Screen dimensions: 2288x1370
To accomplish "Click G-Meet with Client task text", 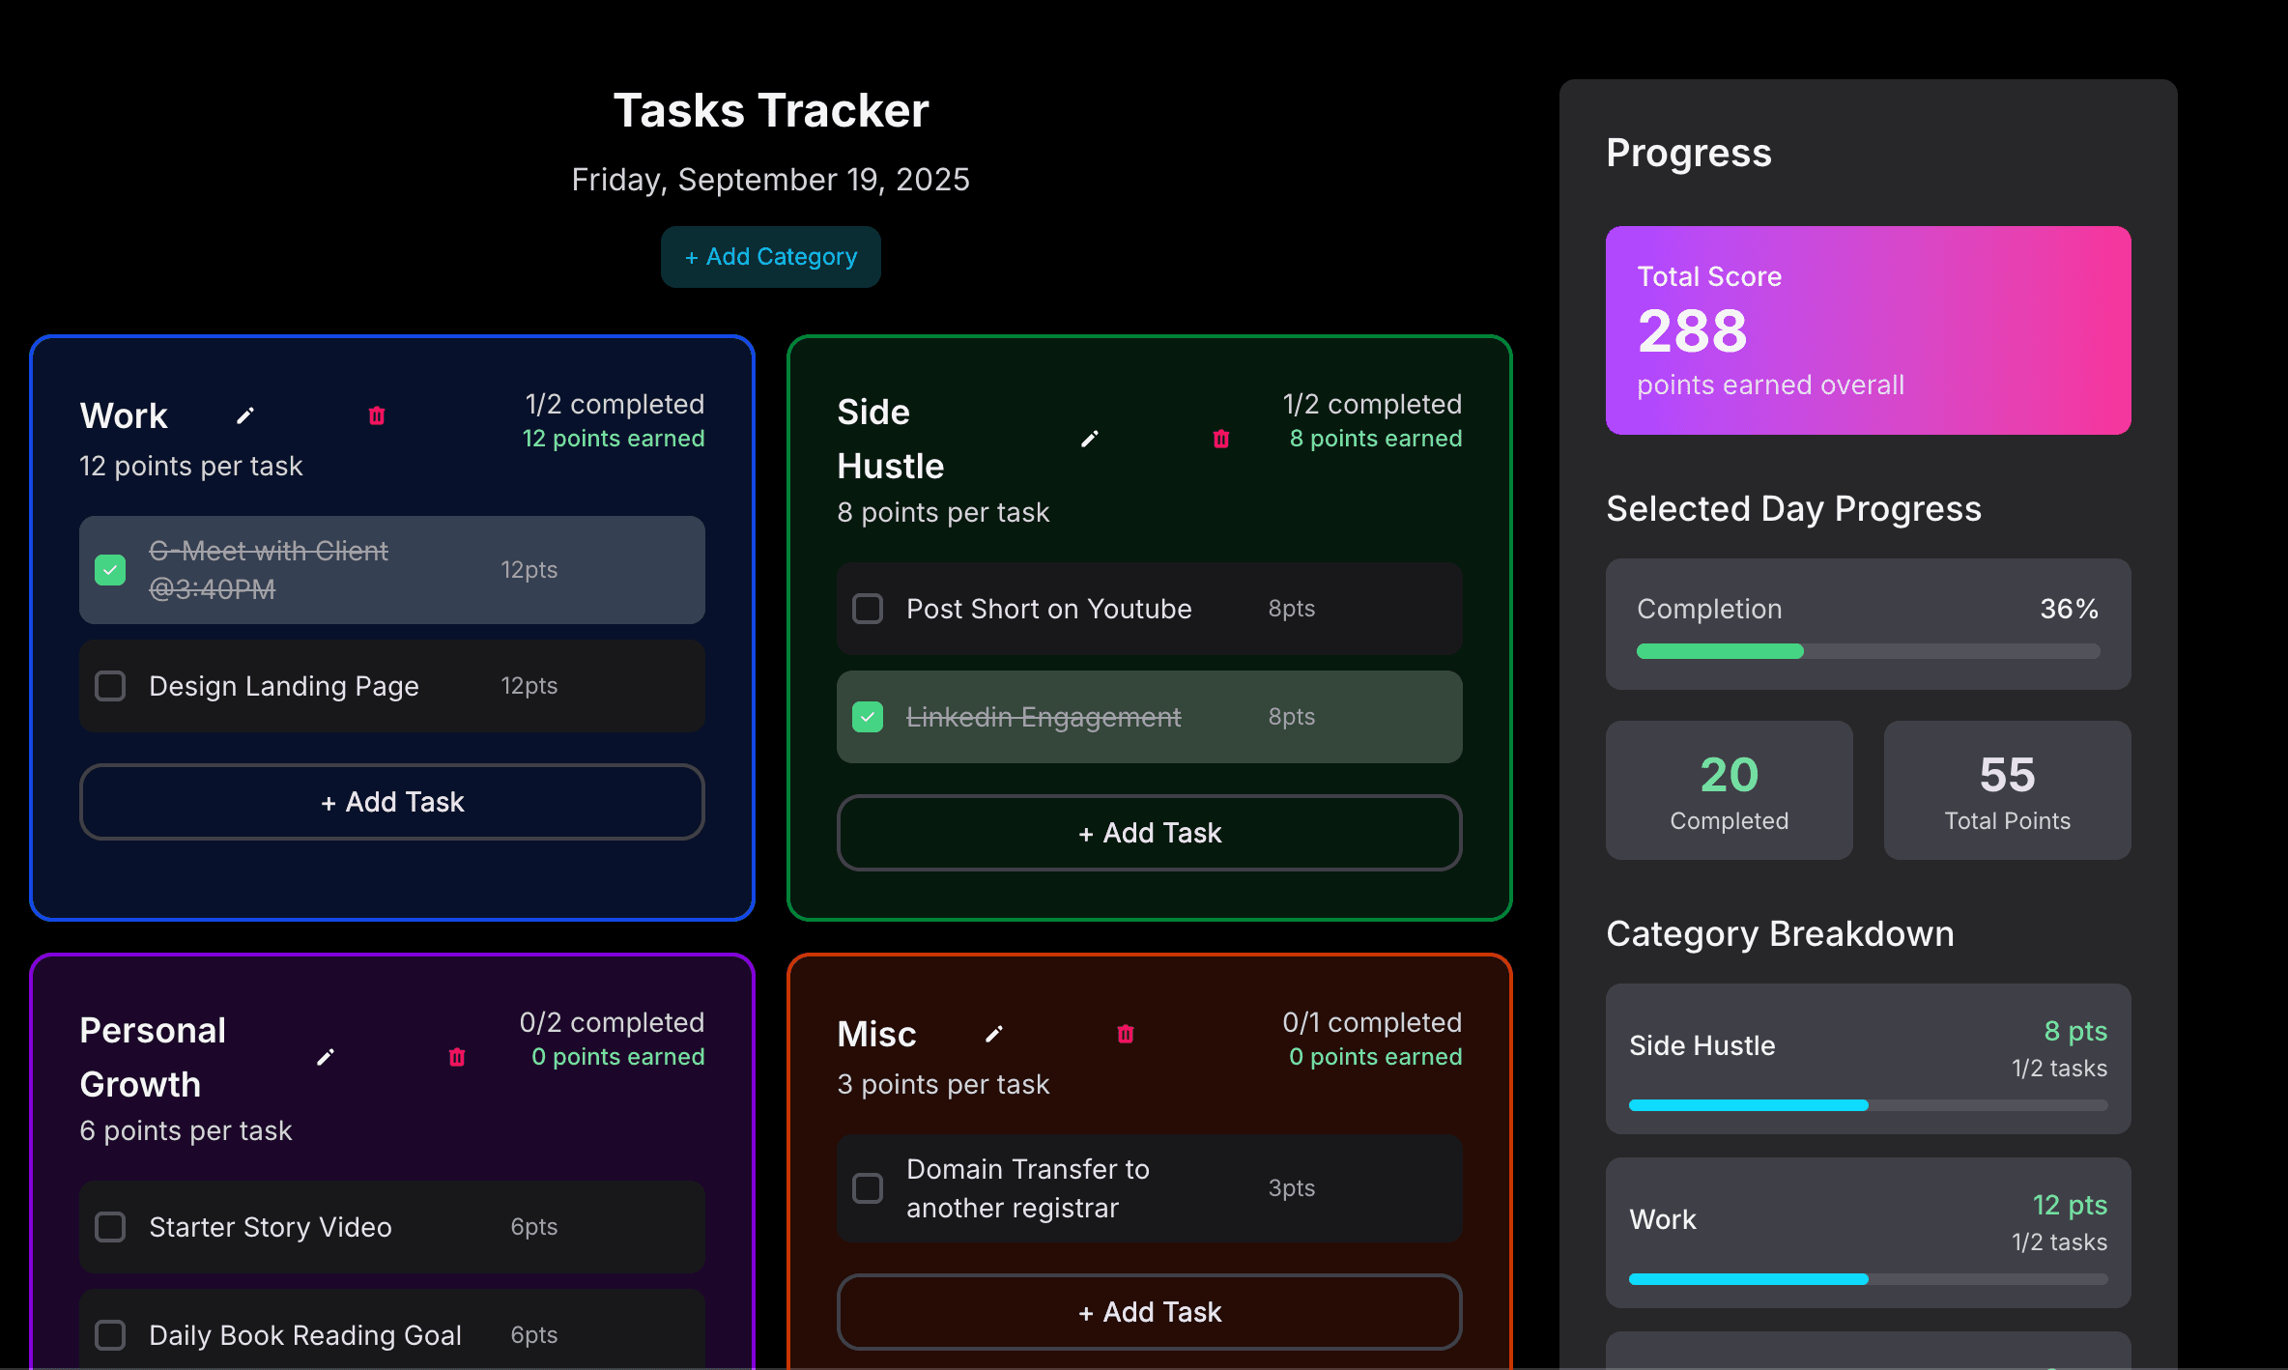I will [x=269, y=570].
